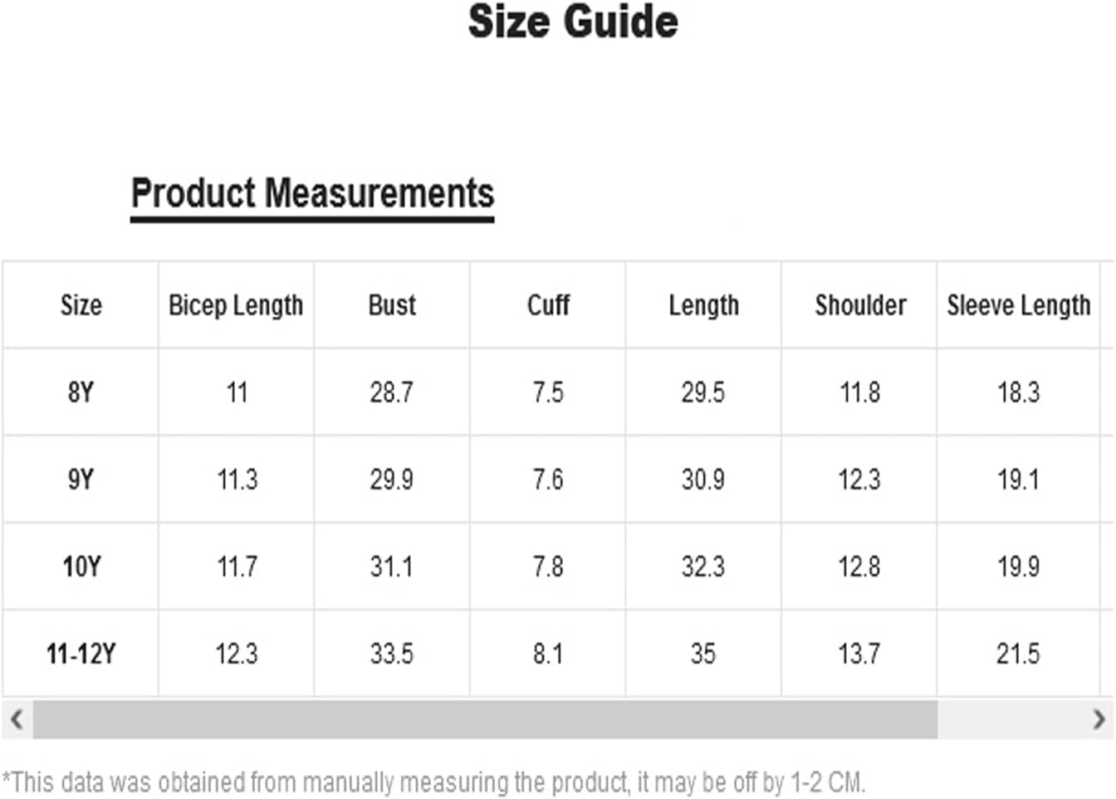Click the Shoulder column header
Viewport: 1116px width, 799px height.
(859, 305)
